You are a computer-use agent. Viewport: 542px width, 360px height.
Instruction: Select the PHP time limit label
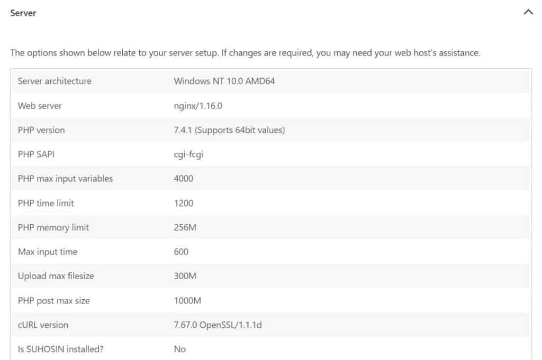click(46, 203)
